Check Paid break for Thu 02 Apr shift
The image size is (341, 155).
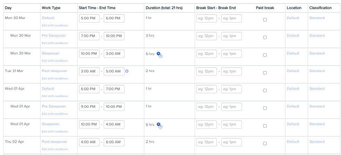pos(265,144)
